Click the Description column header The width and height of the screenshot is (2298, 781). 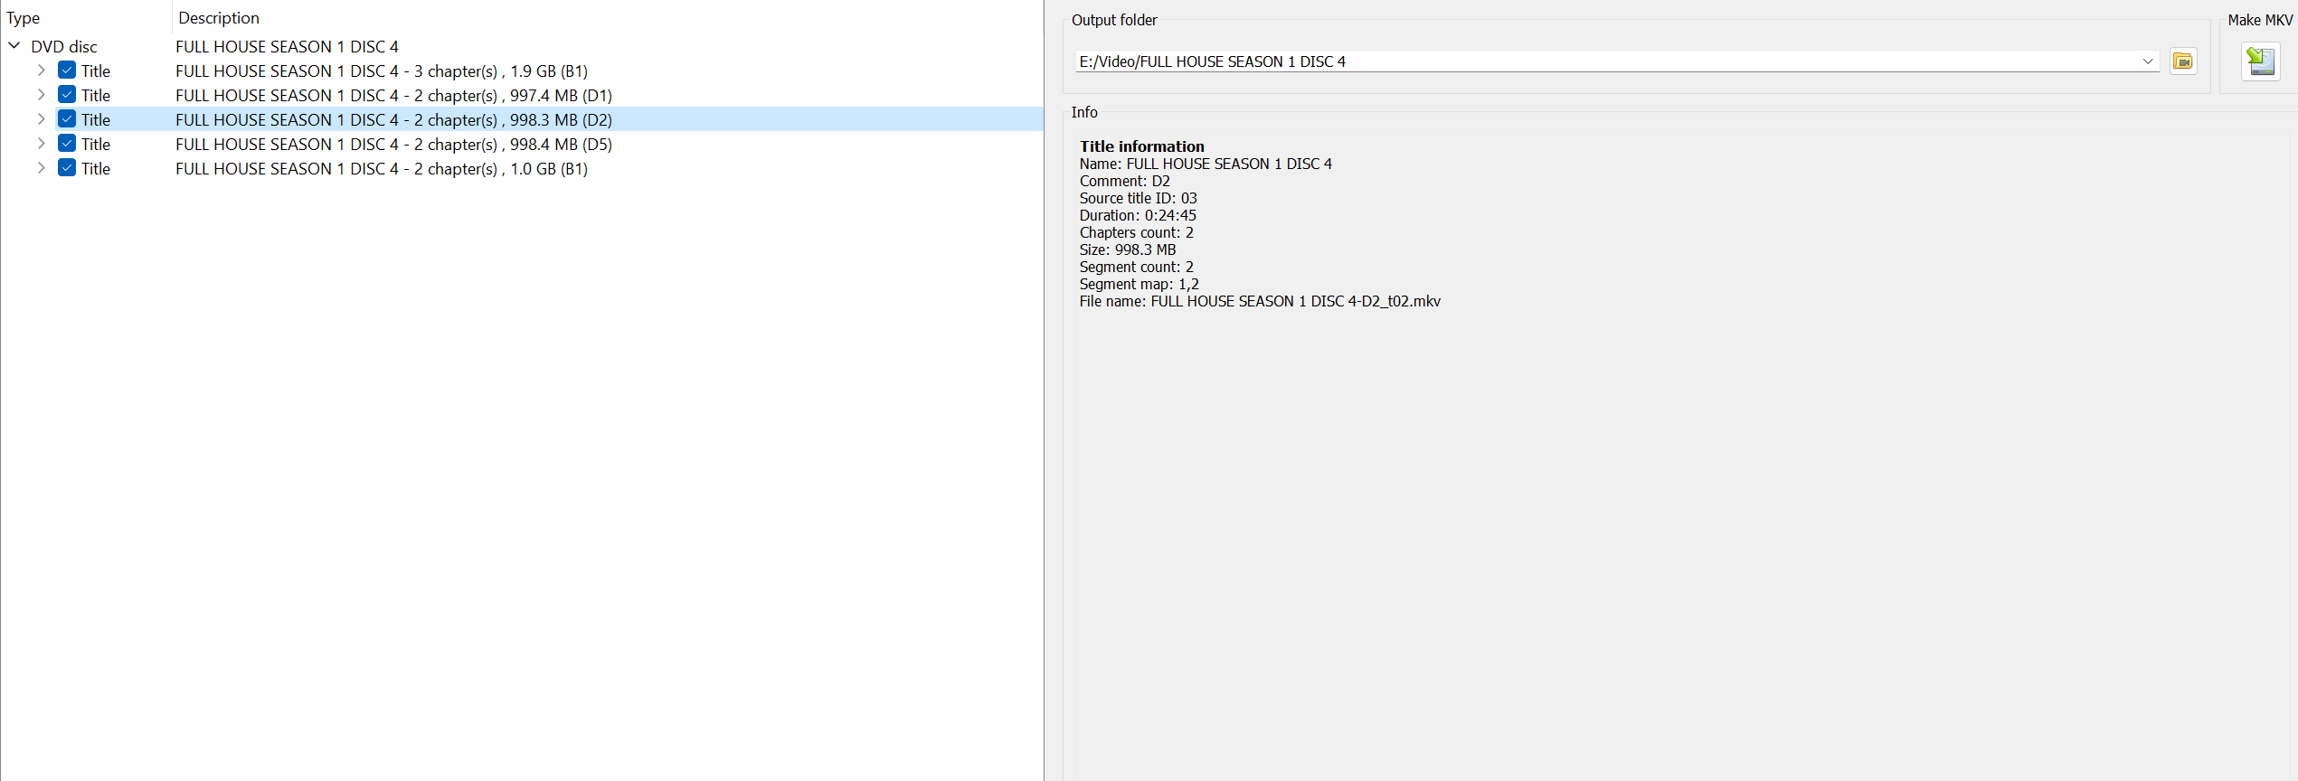click(x=608, y=17)
